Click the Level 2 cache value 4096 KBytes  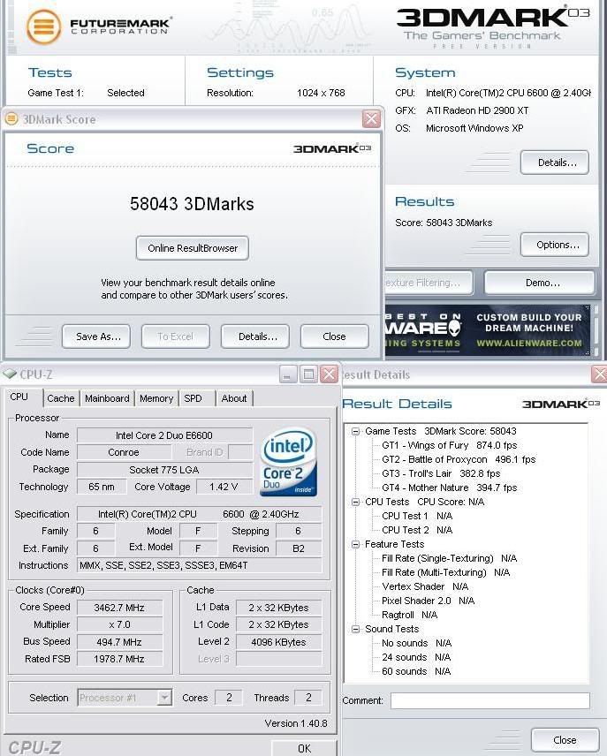click(278, 642)
